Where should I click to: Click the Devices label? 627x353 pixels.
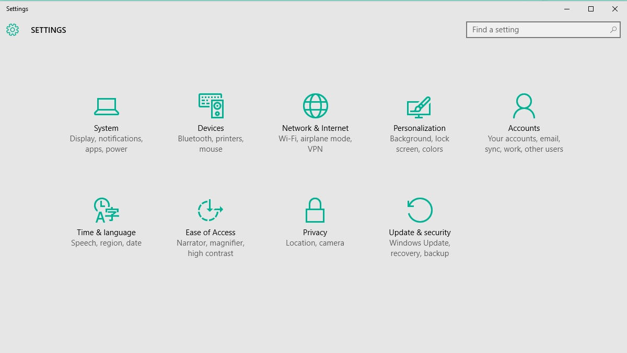point(211,128)
